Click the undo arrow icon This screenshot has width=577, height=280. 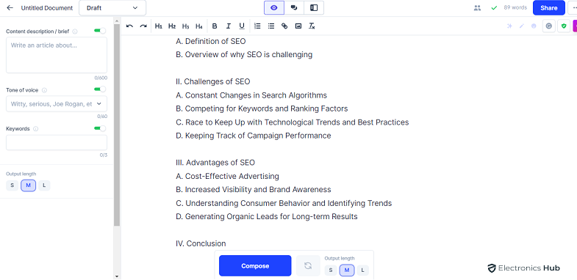pyautogui.click(x=129, y=26)
